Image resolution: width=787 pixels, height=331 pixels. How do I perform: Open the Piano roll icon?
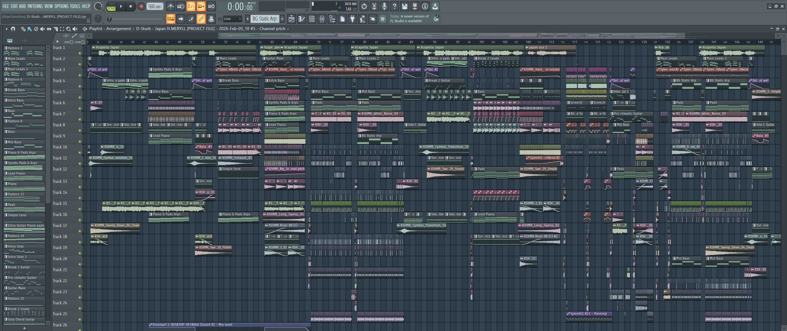pyautogui.click(x=301, y=19)
